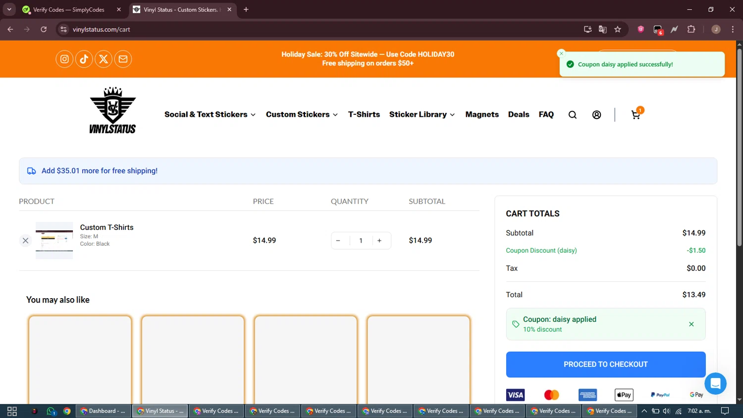This screenshot has width=743, height=418.
Task: Open the Magnets menu item
Action: click(x=482, y=114)
